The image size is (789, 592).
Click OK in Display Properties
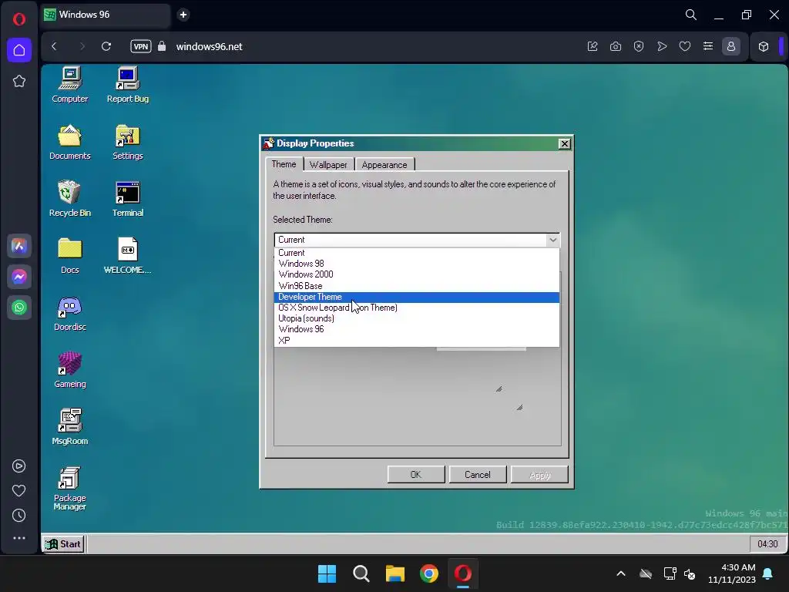(416, 475)
